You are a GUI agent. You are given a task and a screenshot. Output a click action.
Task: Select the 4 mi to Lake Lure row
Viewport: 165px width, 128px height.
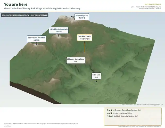pyautogui.click(x=120, y=113)
